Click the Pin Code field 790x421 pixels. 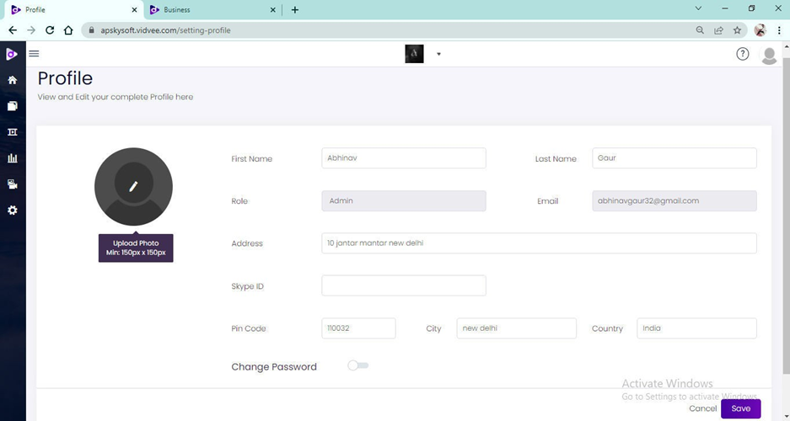point(358,328)
